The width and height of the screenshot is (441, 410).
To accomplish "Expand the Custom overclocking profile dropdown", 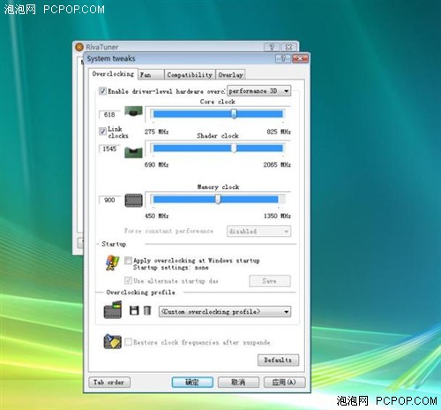I will pyautogui.click(x=225, y=312).
